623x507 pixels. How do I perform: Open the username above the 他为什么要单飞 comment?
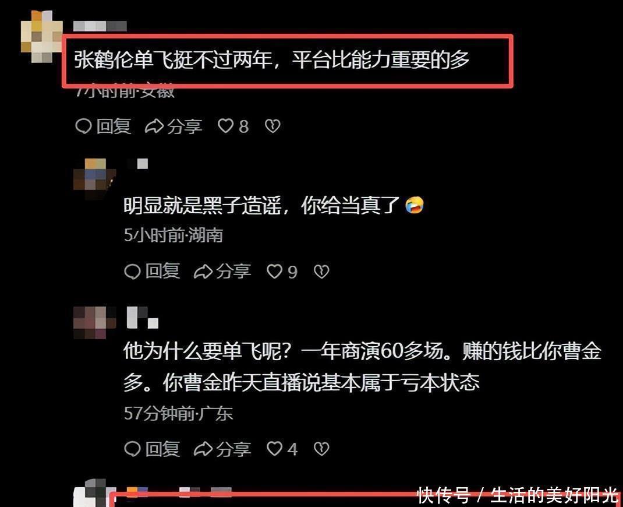[142, 318]
